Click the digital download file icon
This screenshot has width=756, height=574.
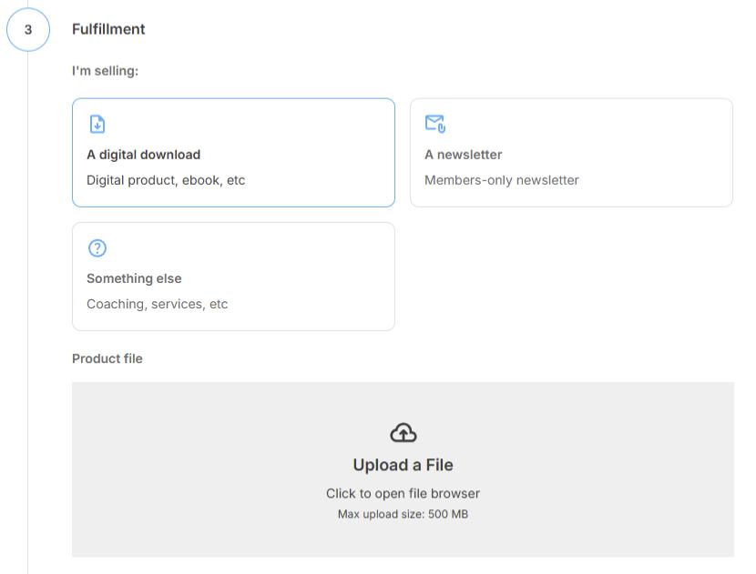coord(97,124)
